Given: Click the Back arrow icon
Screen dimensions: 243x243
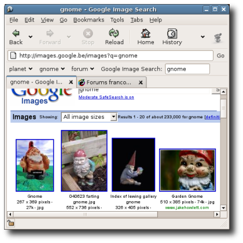Looking at the screenshot, I should [16, 33].
